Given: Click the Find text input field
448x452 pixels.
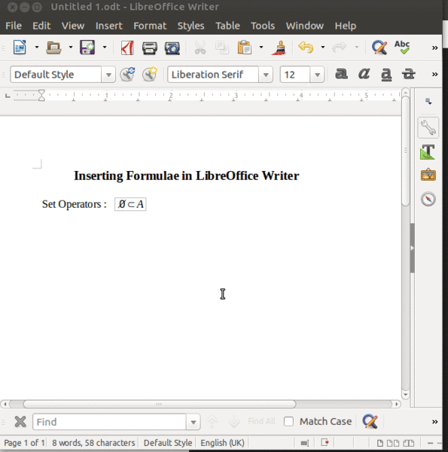Looking at the screenshot, I should [109, 422].
